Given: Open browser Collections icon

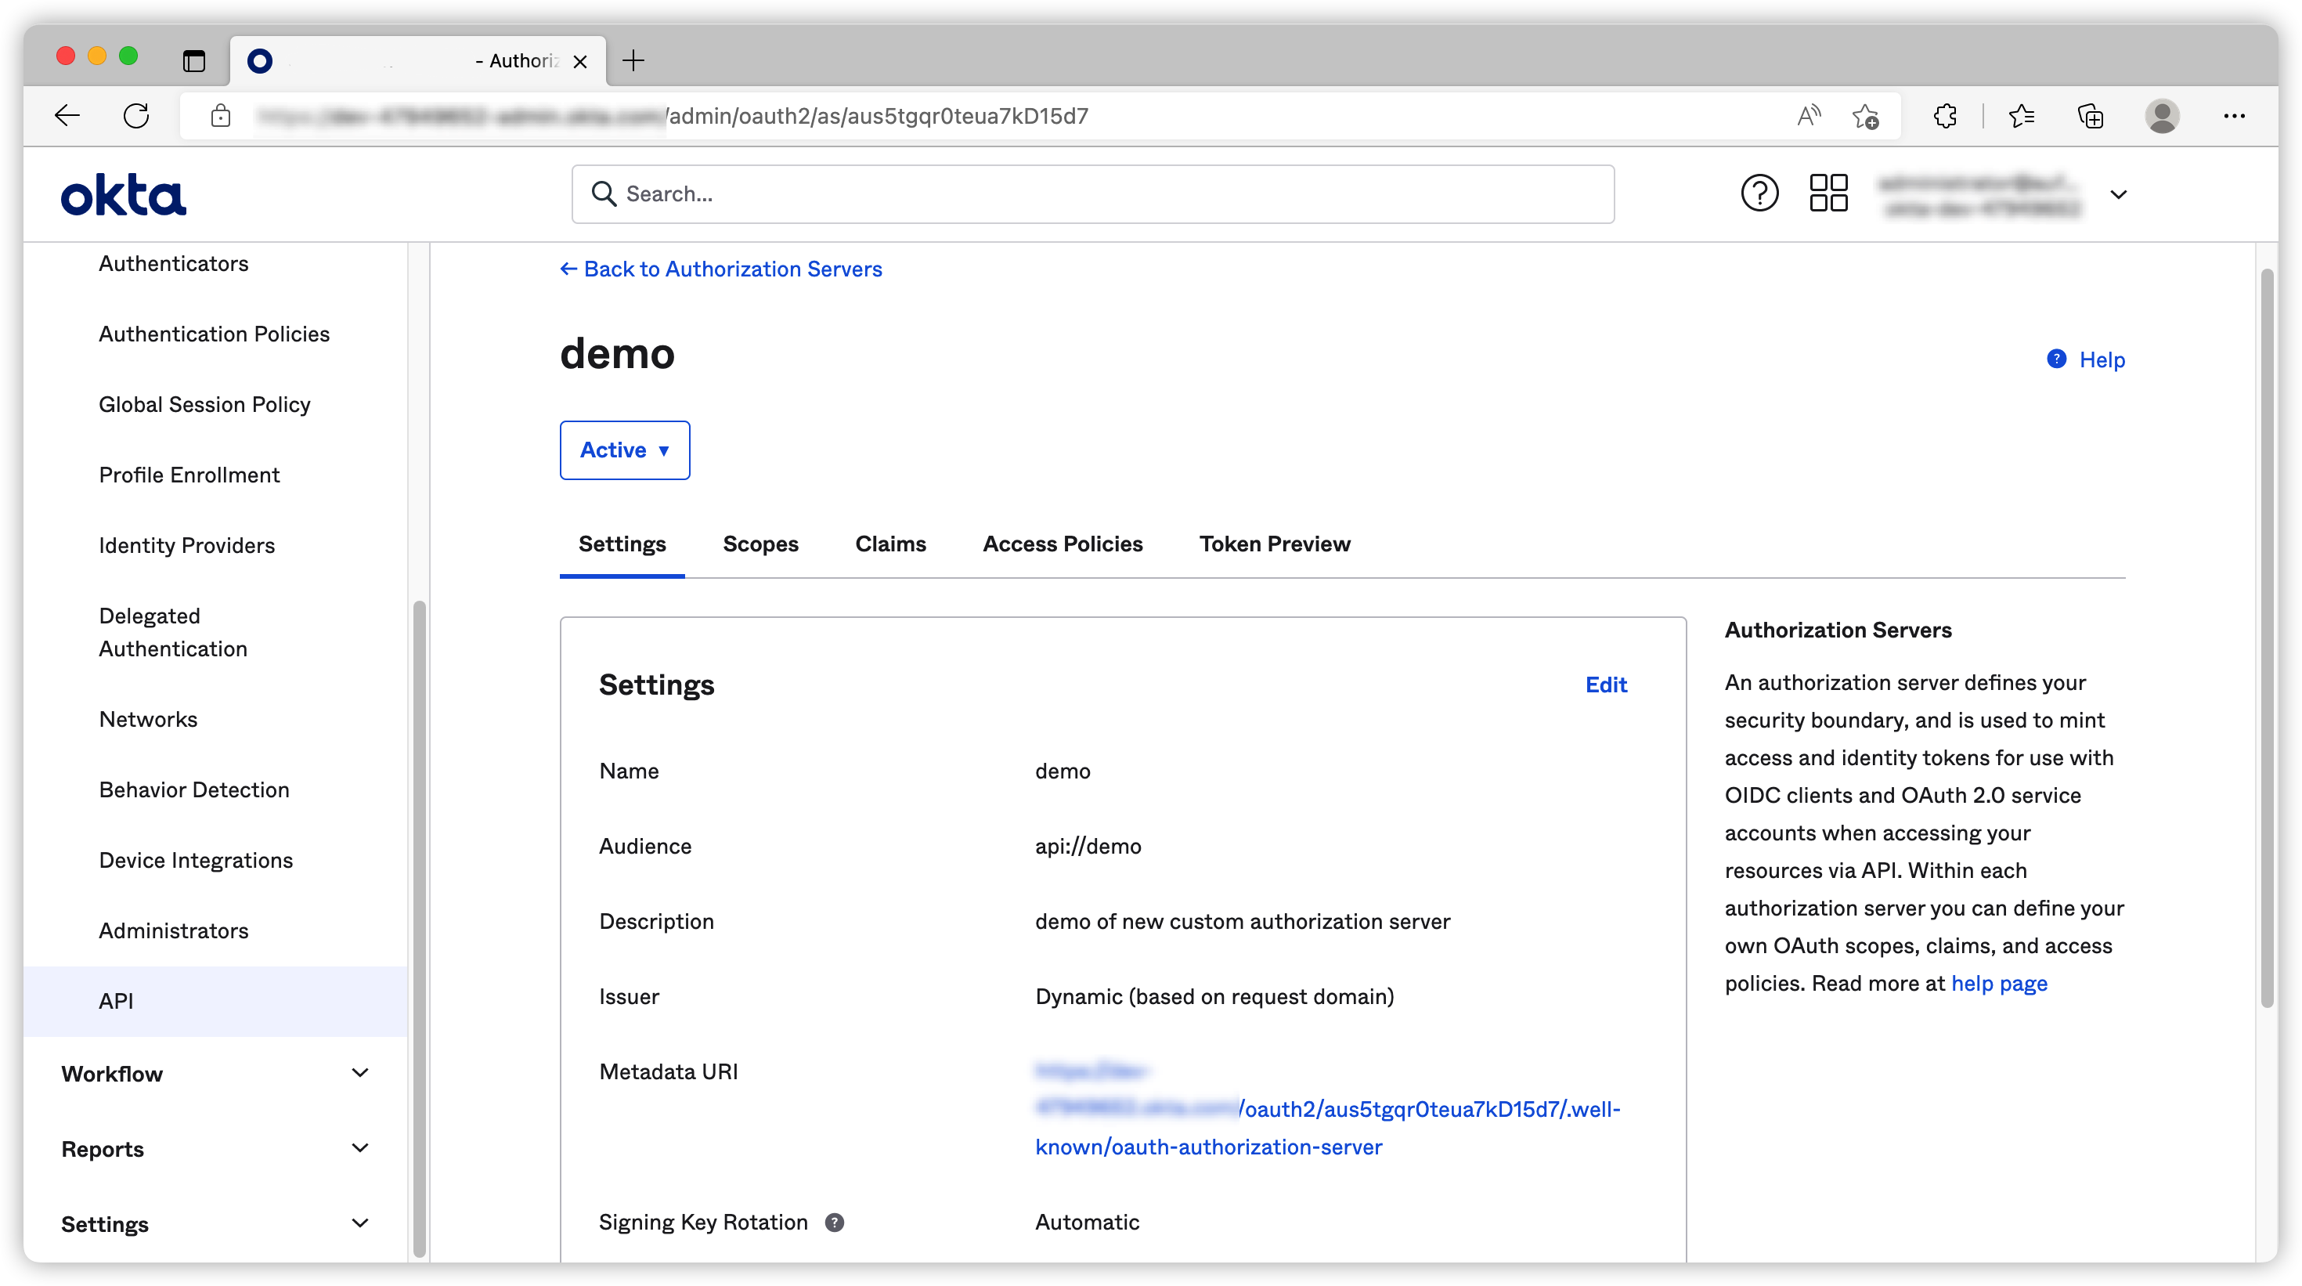Looking at the screenshot, I should tap(2091, 116).
